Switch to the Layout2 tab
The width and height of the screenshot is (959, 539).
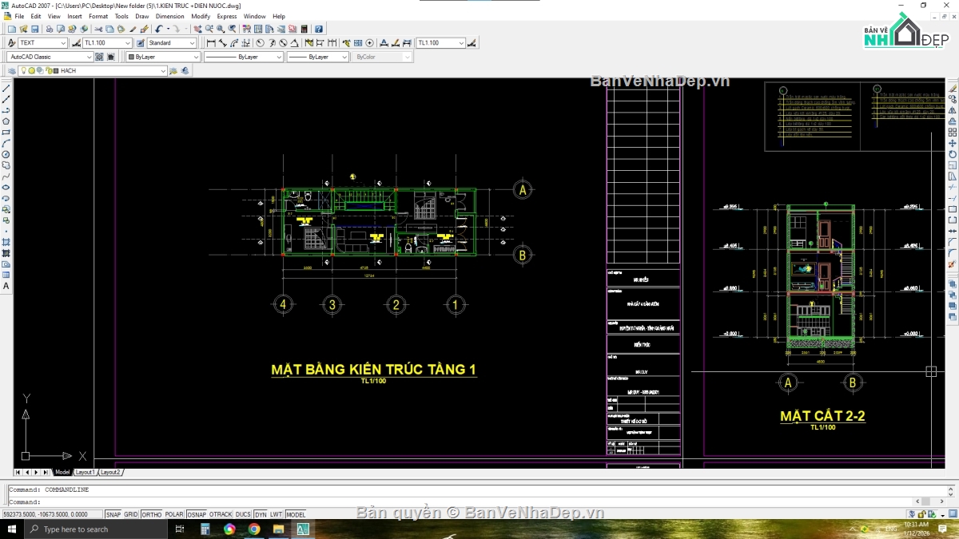coord(110,472)
